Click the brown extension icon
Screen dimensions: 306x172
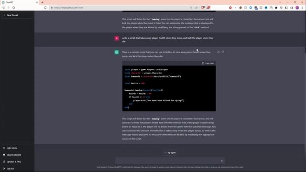pyautogui.click(x=240, y=8)
